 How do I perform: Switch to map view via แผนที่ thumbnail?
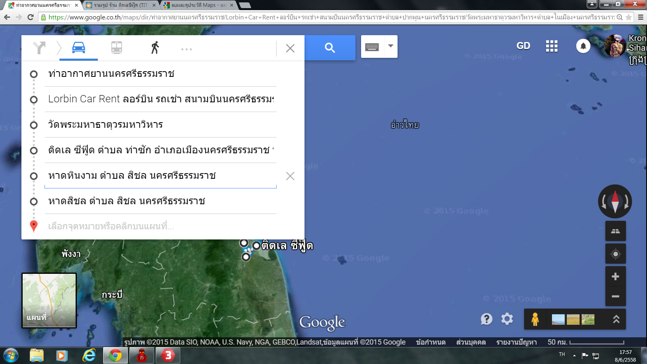49,300
